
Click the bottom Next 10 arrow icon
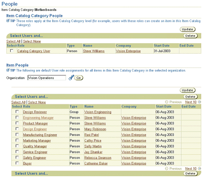click(199, 169)
